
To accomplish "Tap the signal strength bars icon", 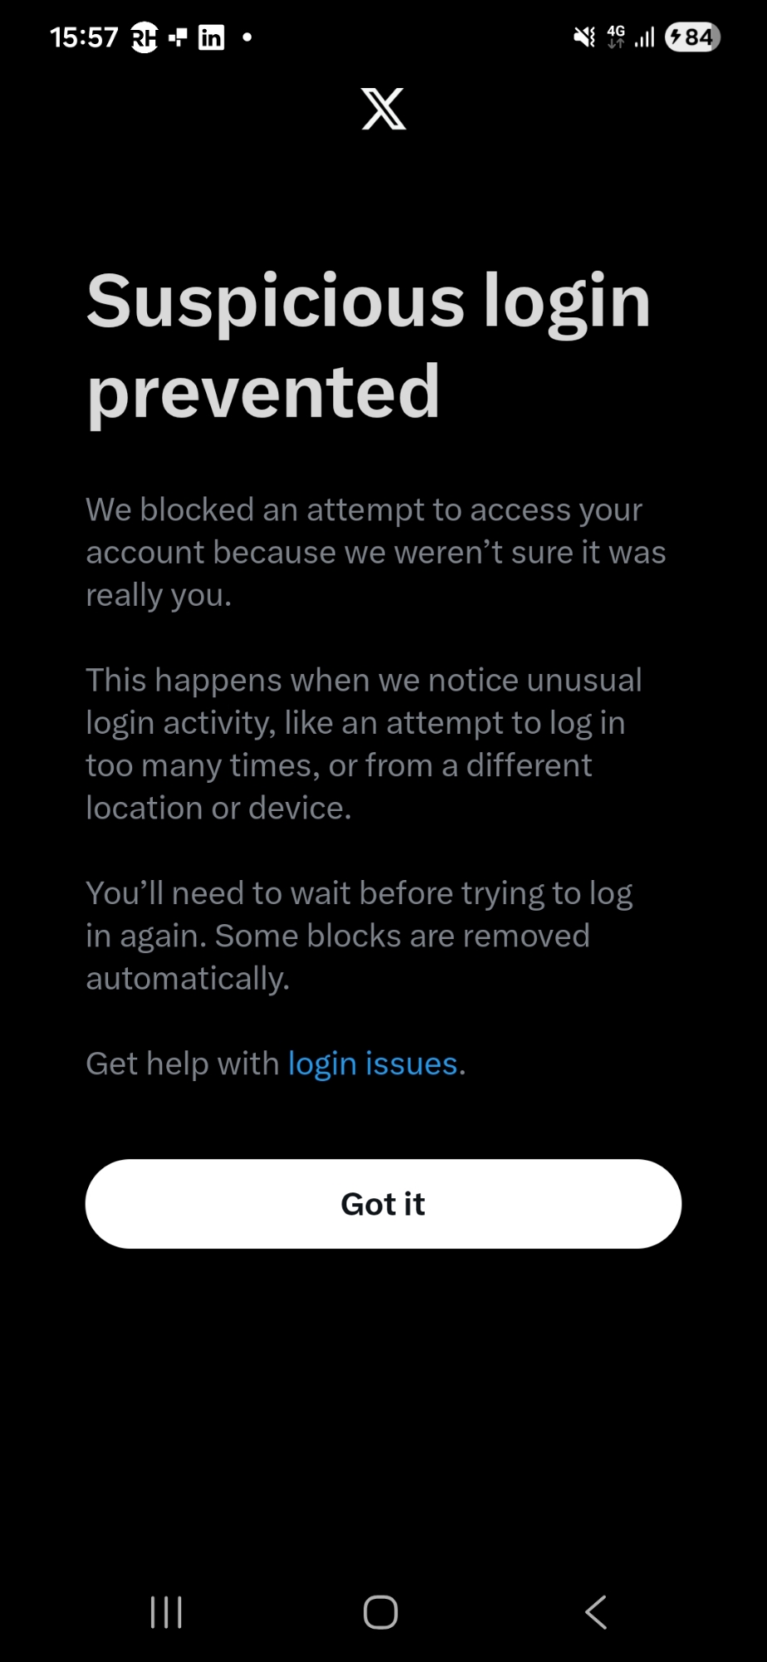I will tap(645, 37).
